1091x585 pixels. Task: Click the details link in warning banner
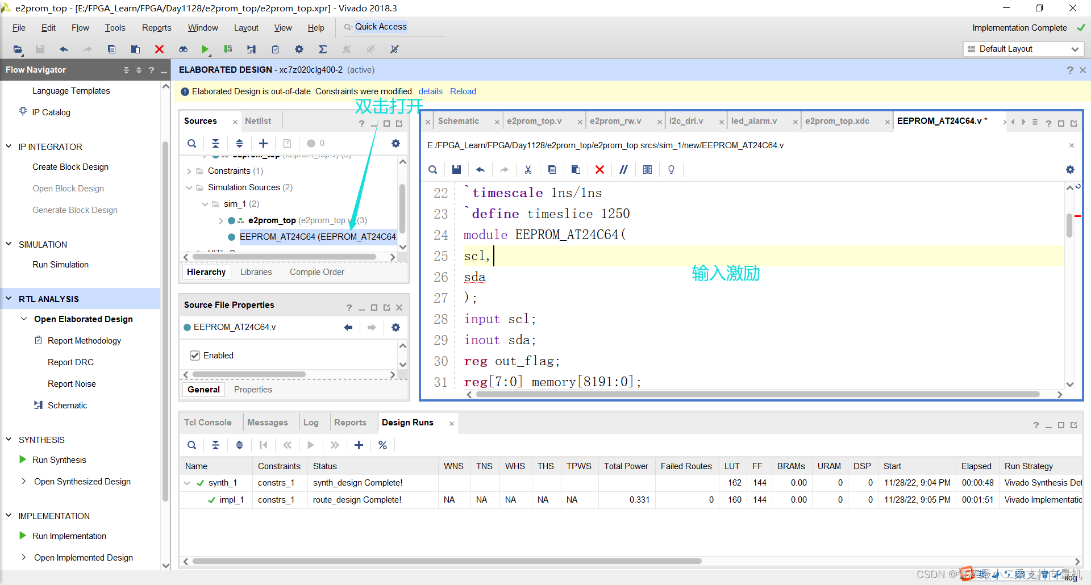tap(430, 91)
